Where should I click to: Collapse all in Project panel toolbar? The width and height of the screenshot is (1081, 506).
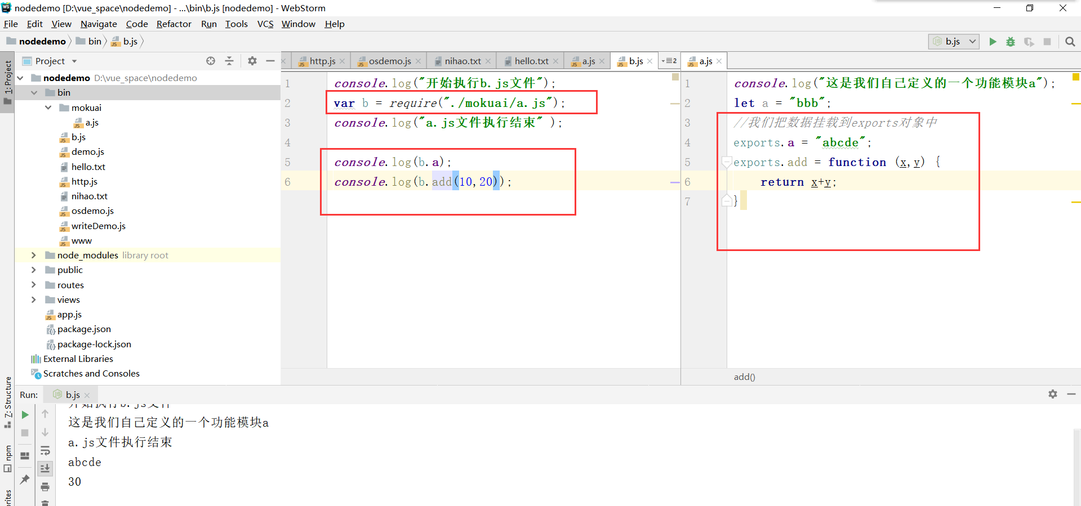point(229,61)
